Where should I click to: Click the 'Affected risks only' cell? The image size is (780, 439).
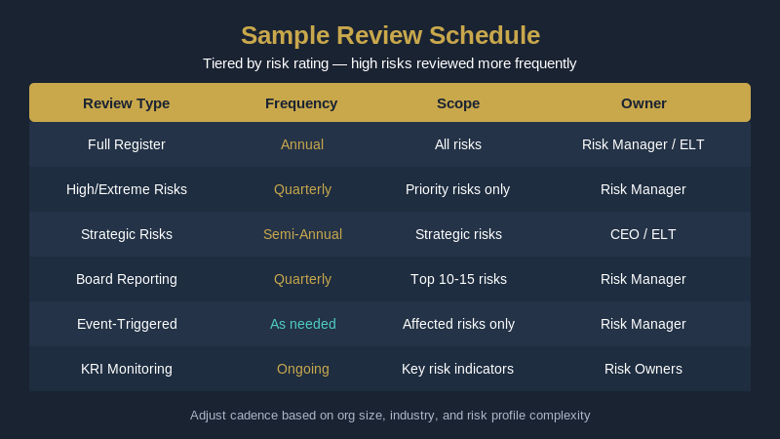tap(458, 324)
